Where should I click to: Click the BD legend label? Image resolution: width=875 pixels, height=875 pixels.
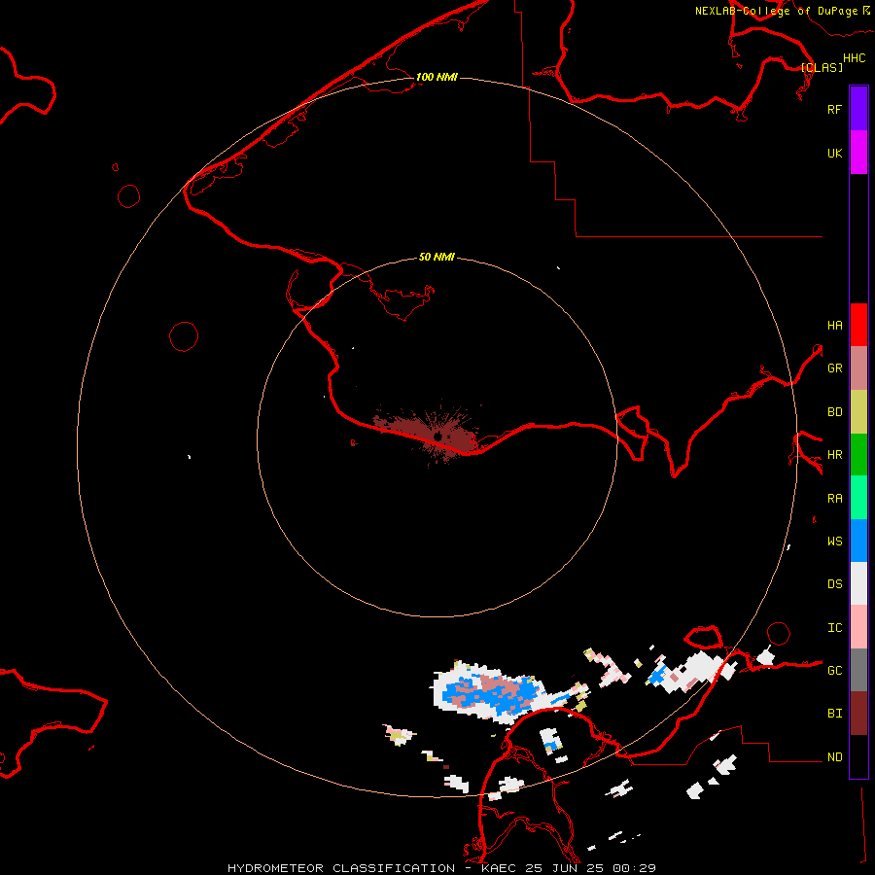[834, 412]
